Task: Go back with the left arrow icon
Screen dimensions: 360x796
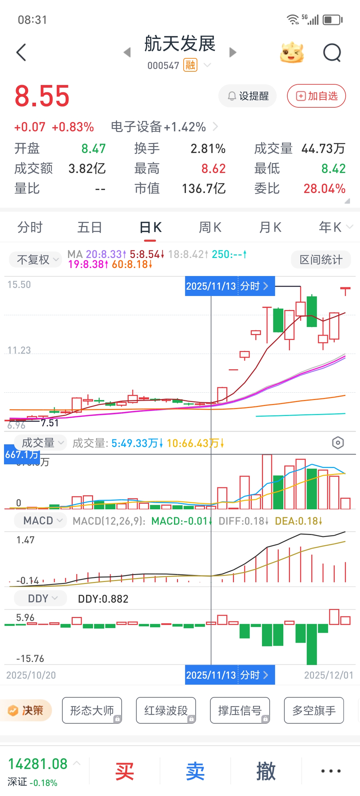Action: (x=21, y=52)
